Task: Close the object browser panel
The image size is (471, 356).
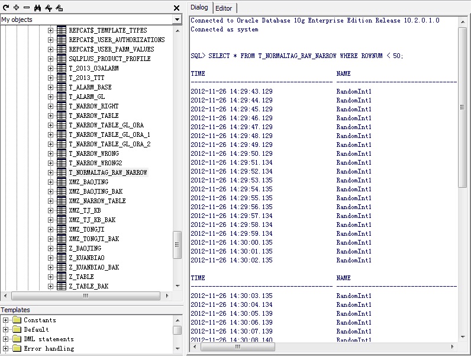Action: click(x=176, y=8)
